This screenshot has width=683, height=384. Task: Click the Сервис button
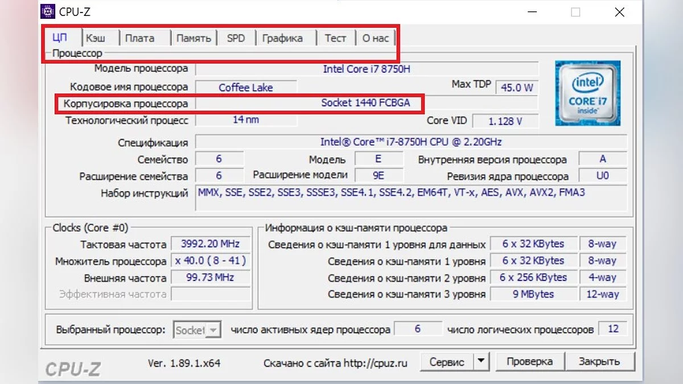[447, 361]
